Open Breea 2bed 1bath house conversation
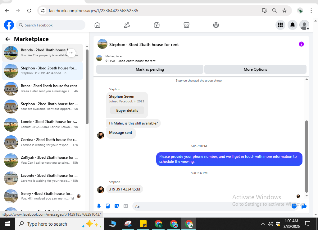Image resolution: width=318 pixels, height=230 pixels. (x=42, y=89)
